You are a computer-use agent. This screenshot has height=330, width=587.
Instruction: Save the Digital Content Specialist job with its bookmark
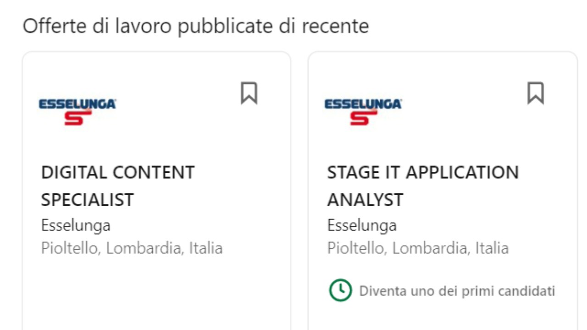coord(249,93)
